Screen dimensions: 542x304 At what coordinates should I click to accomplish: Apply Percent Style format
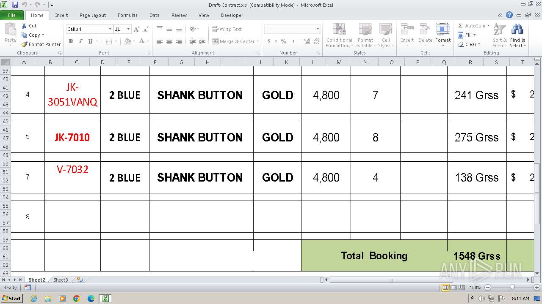point(283,41)
